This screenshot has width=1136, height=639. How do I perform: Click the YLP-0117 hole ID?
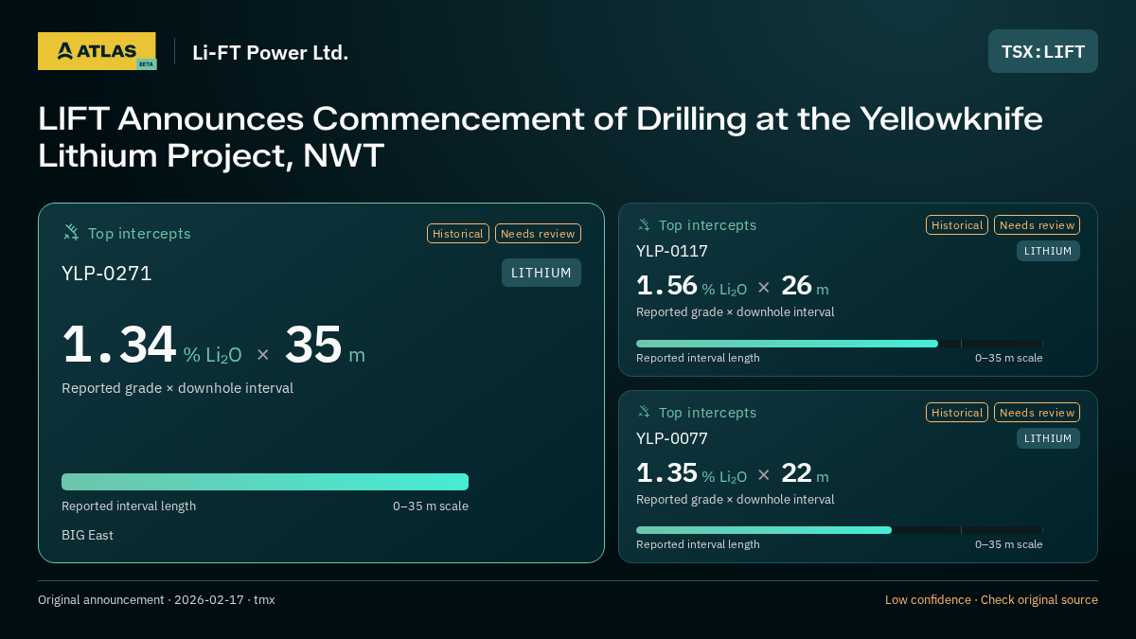672,251
